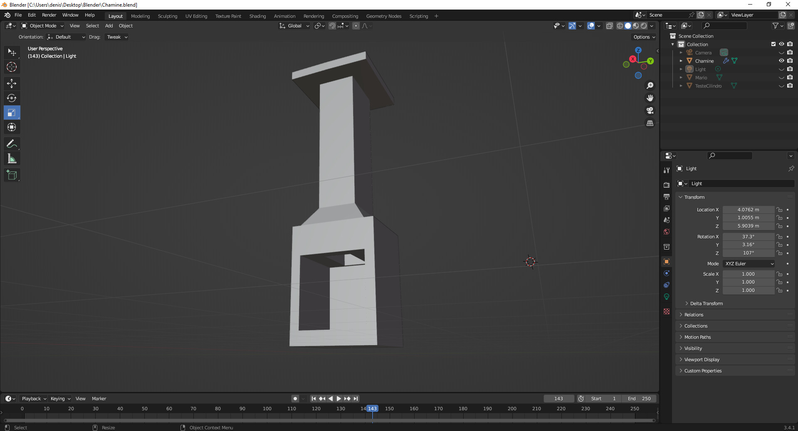This screenshot has width=798, height=431.
Task: Open the Object Mode dropdown
Action: pyautogui.click(x=42, y=26)
